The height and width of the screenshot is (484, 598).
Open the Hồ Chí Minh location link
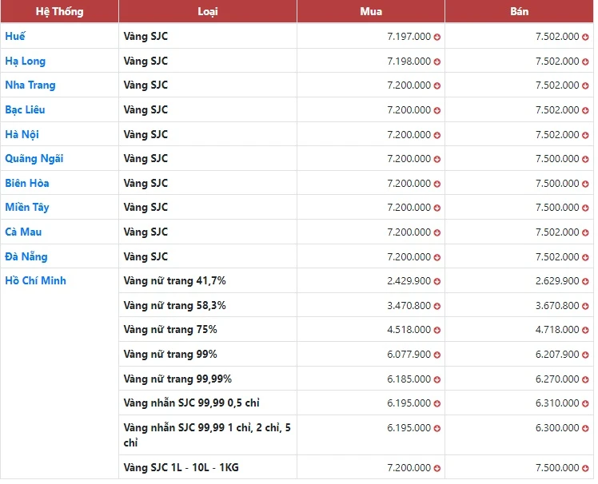pyautogui.click(x=36, y=281)
